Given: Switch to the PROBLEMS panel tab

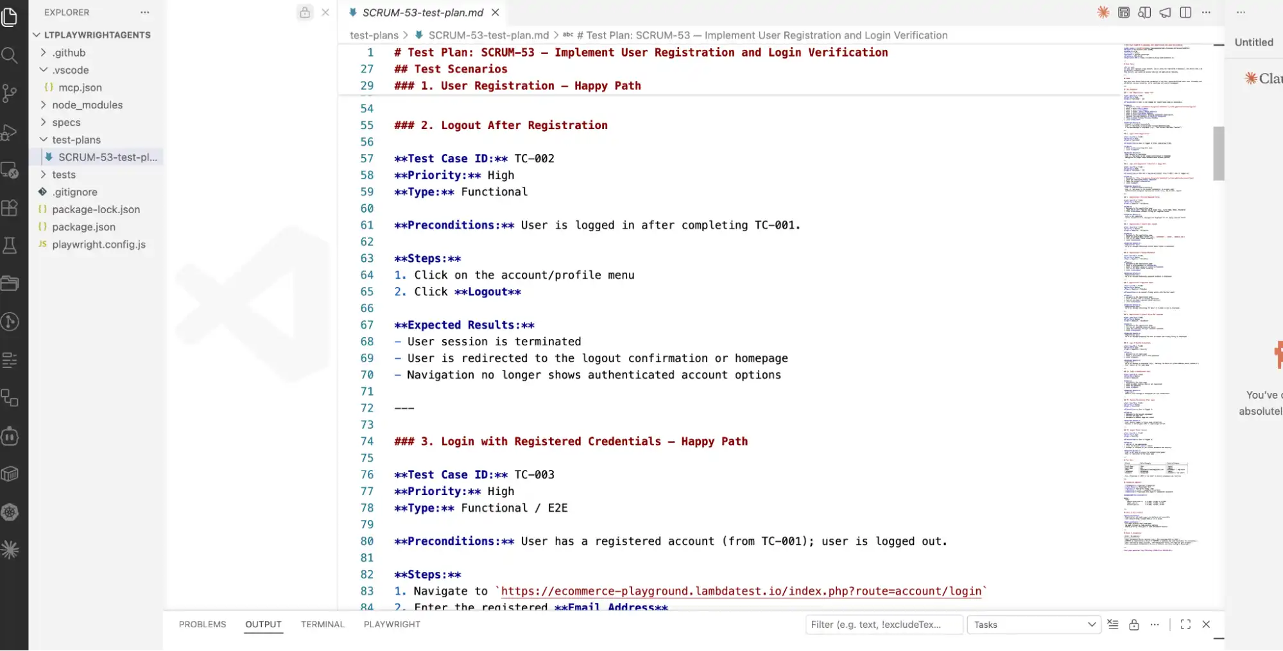Looking at the screenshot, I should tap(202, 624).
